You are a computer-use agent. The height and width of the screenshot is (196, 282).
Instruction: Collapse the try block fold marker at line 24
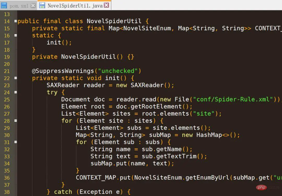point(15,92)
